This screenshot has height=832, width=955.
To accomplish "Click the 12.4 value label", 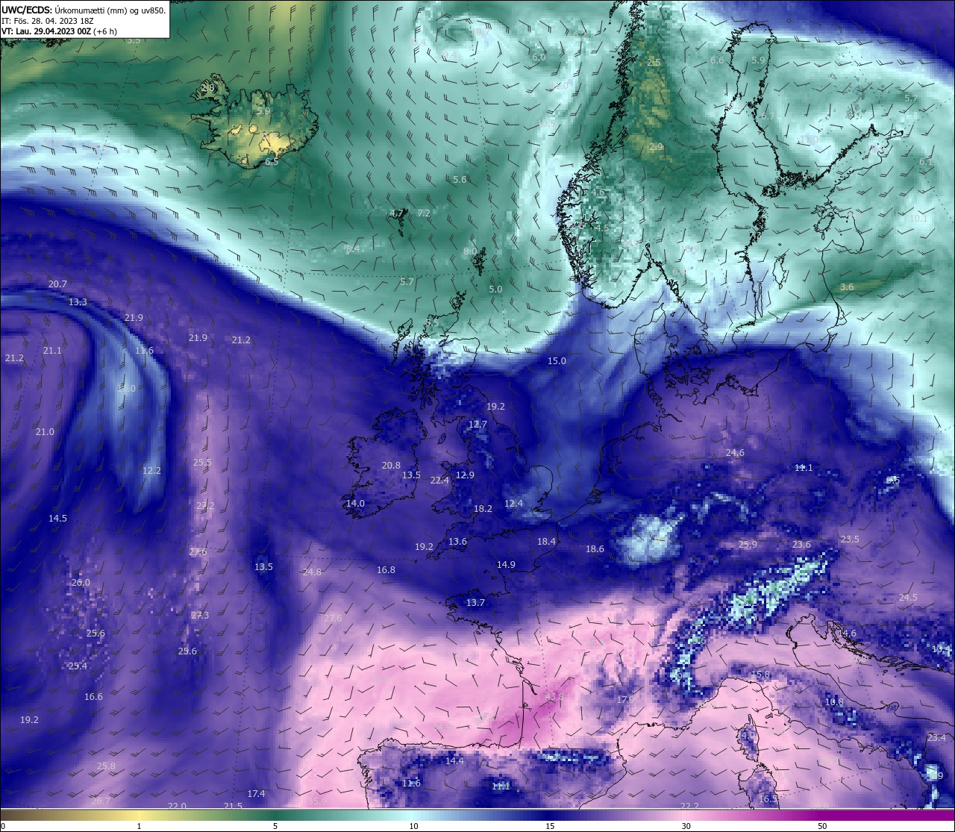I will tap(513, 504).
